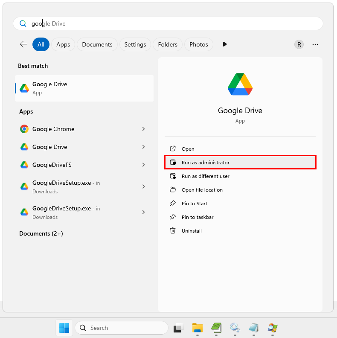Click the back arrow in search panel
Screen dimensions: 337x338
coord(23,44)
